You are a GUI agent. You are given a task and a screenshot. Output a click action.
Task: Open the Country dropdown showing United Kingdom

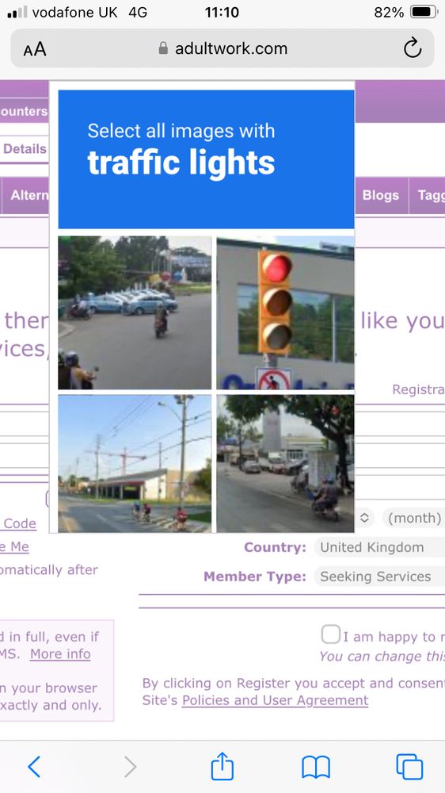pos(378,547)
